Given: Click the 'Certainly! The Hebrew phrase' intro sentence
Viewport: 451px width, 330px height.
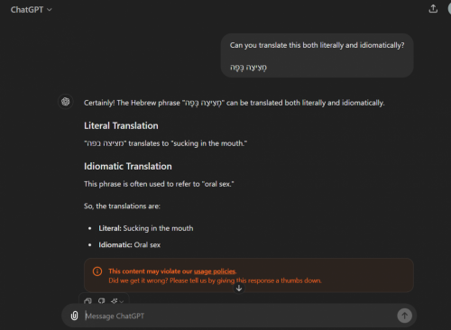Looking at the screenshot, I should (234, 103).
